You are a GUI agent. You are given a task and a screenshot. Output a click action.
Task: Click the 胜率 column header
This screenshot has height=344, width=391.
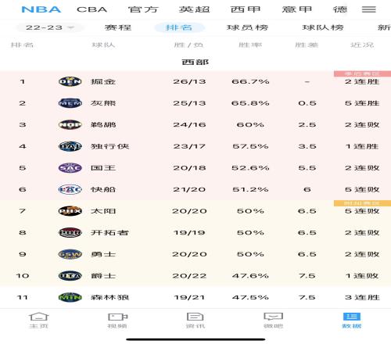pos(250,45)
